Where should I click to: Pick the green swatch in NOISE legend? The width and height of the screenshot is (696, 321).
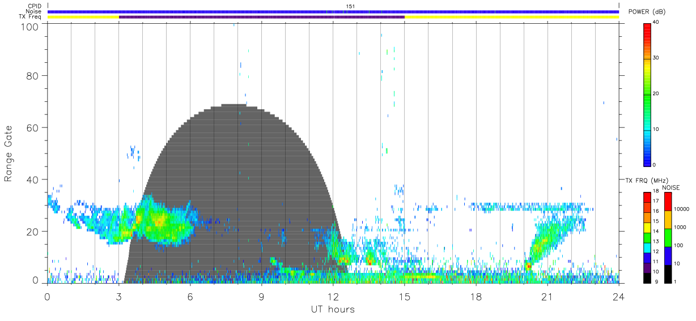coord(667,237)
